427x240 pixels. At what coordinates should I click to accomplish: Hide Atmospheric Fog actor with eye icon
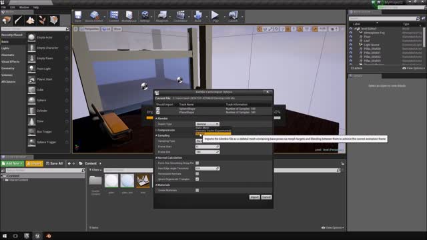(x=351, y=33)
